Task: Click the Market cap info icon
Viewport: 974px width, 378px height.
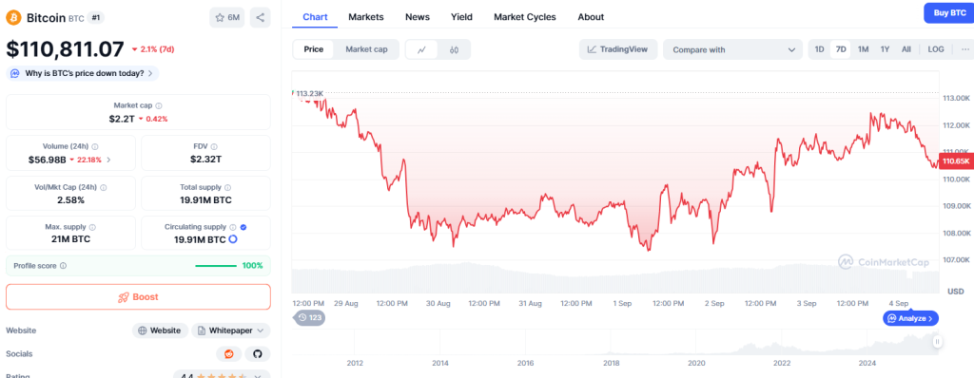Action: (159, 106)
